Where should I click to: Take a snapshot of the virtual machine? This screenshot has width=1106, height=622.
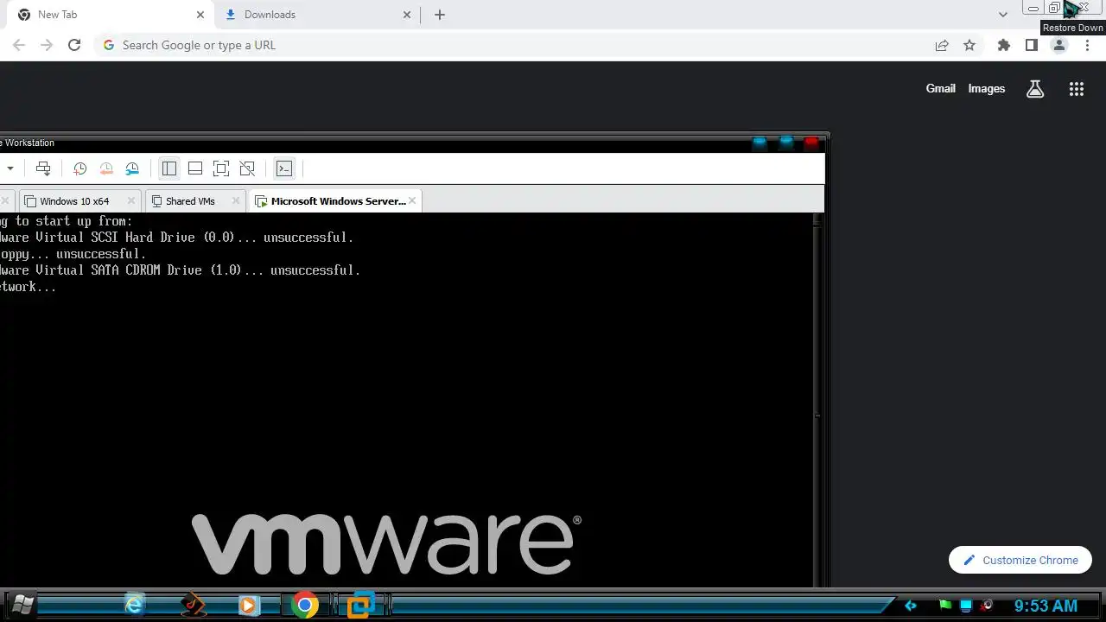pyautogui.click(x=79, y=168)
